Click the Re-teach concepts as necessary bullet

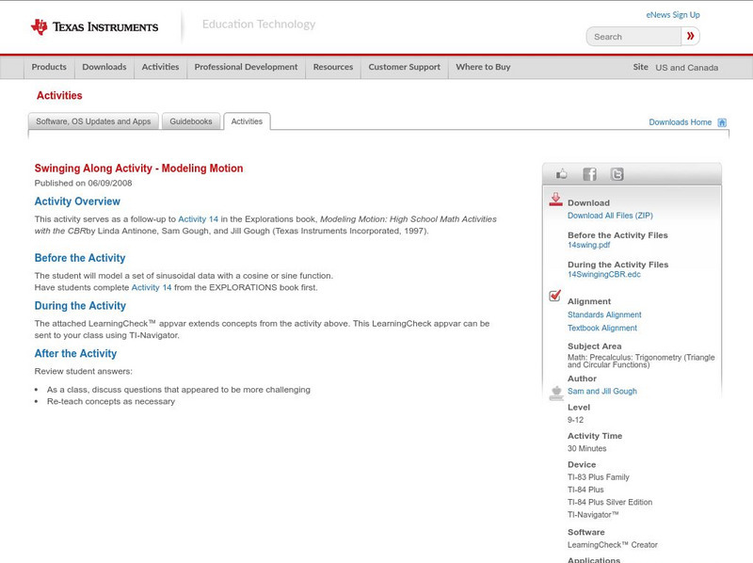(111, 402)
